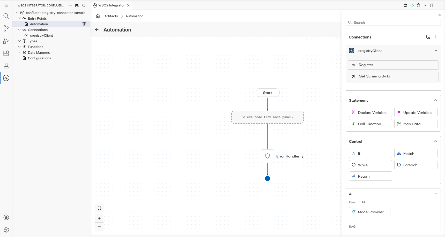Open the Accounts menu icon
Screen dimensions: 445x237
[6, 217]
